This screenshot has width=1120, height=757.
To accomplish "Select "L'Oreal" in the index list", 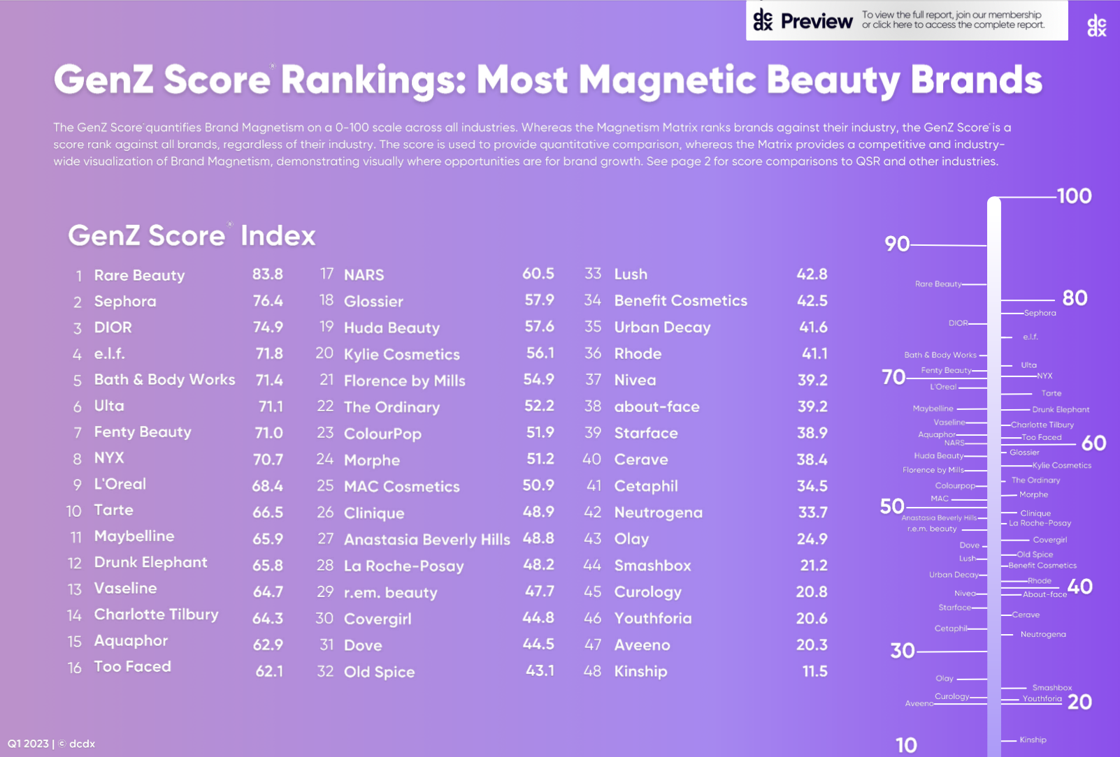I will [120, 484].
